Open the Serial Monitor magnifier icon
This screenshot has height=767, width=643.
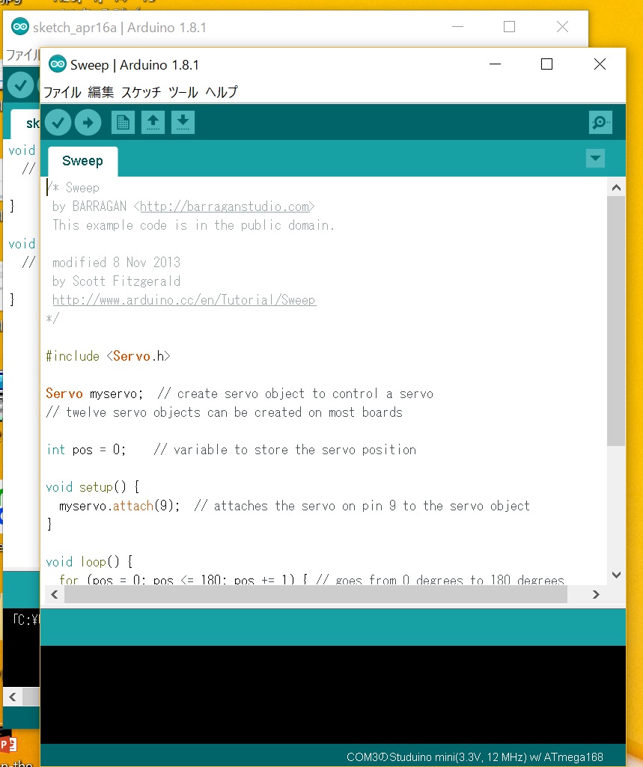pyautogui.click(x=600, y=123)
